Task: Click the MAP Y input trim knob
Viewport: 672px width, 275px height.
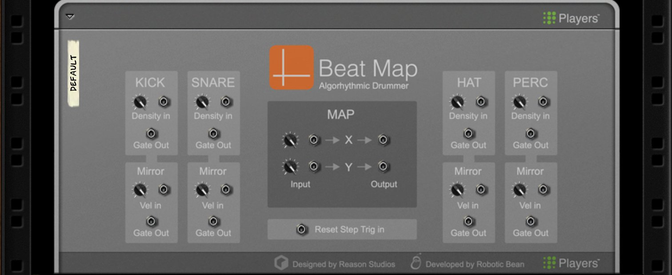Action: [290, 167]
